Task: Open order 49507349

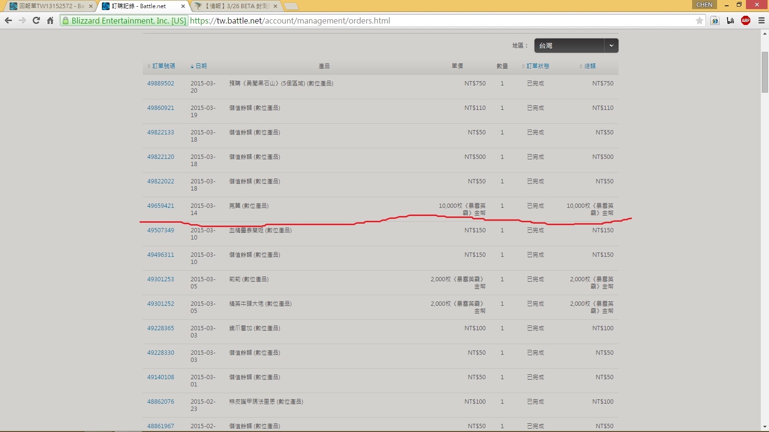Action: tap(161, 230)
